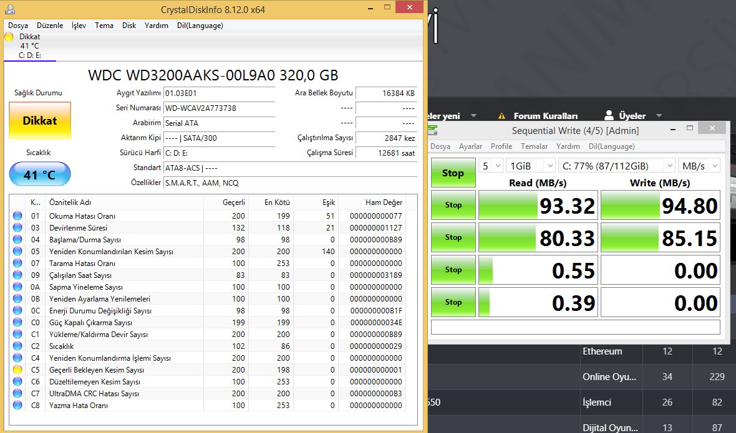
Task: Click the 94.80 write result bar
Action: tap(661, 205)
